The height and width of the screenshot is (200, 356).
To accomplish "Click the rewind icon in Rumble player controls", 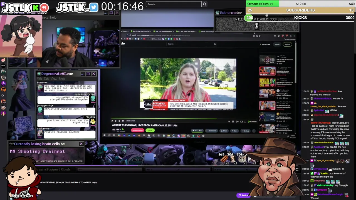I will (x=116, y=121).
